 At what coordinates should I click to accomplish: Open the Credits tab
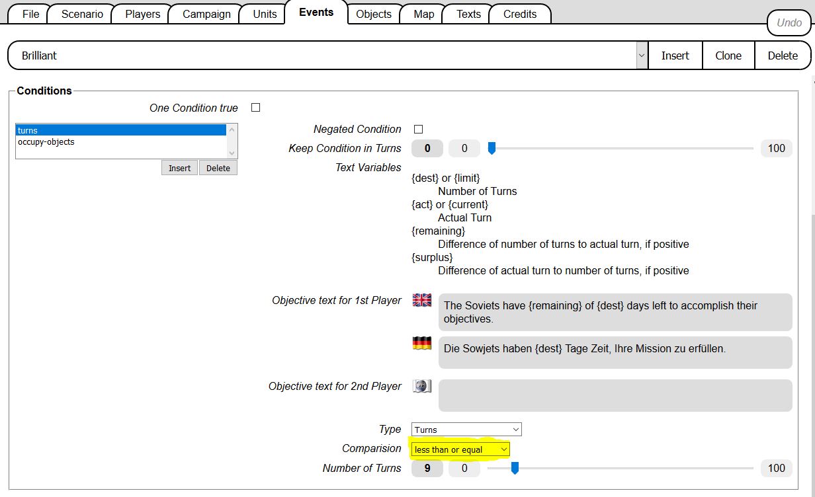coord(520,14)
